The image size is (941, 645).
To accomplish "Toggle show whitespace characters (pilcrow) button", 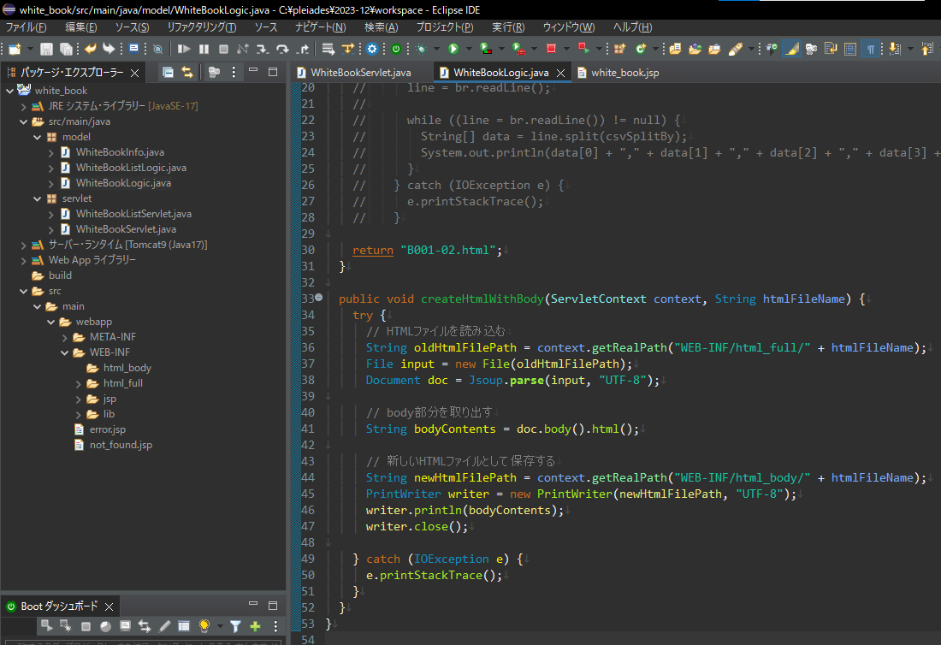I will (870, 49).
